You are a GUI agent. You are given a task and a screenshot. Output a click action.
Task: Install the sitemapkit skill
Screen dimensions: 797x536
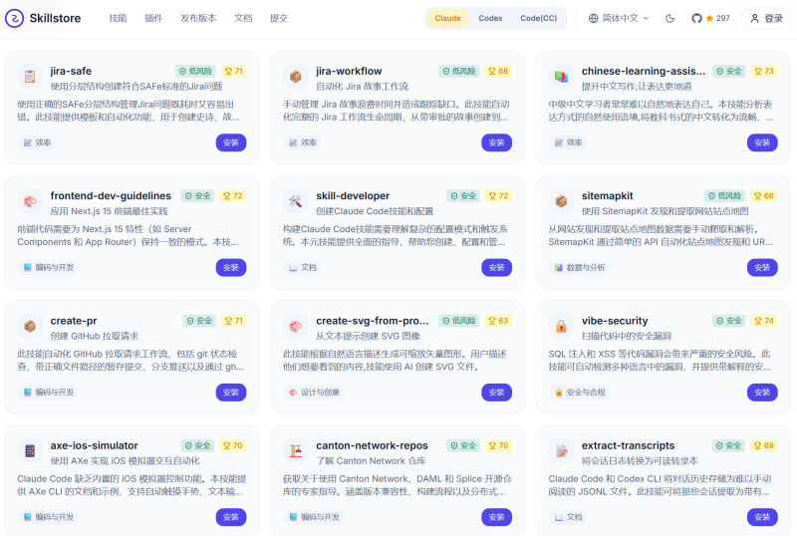(762, 267)
